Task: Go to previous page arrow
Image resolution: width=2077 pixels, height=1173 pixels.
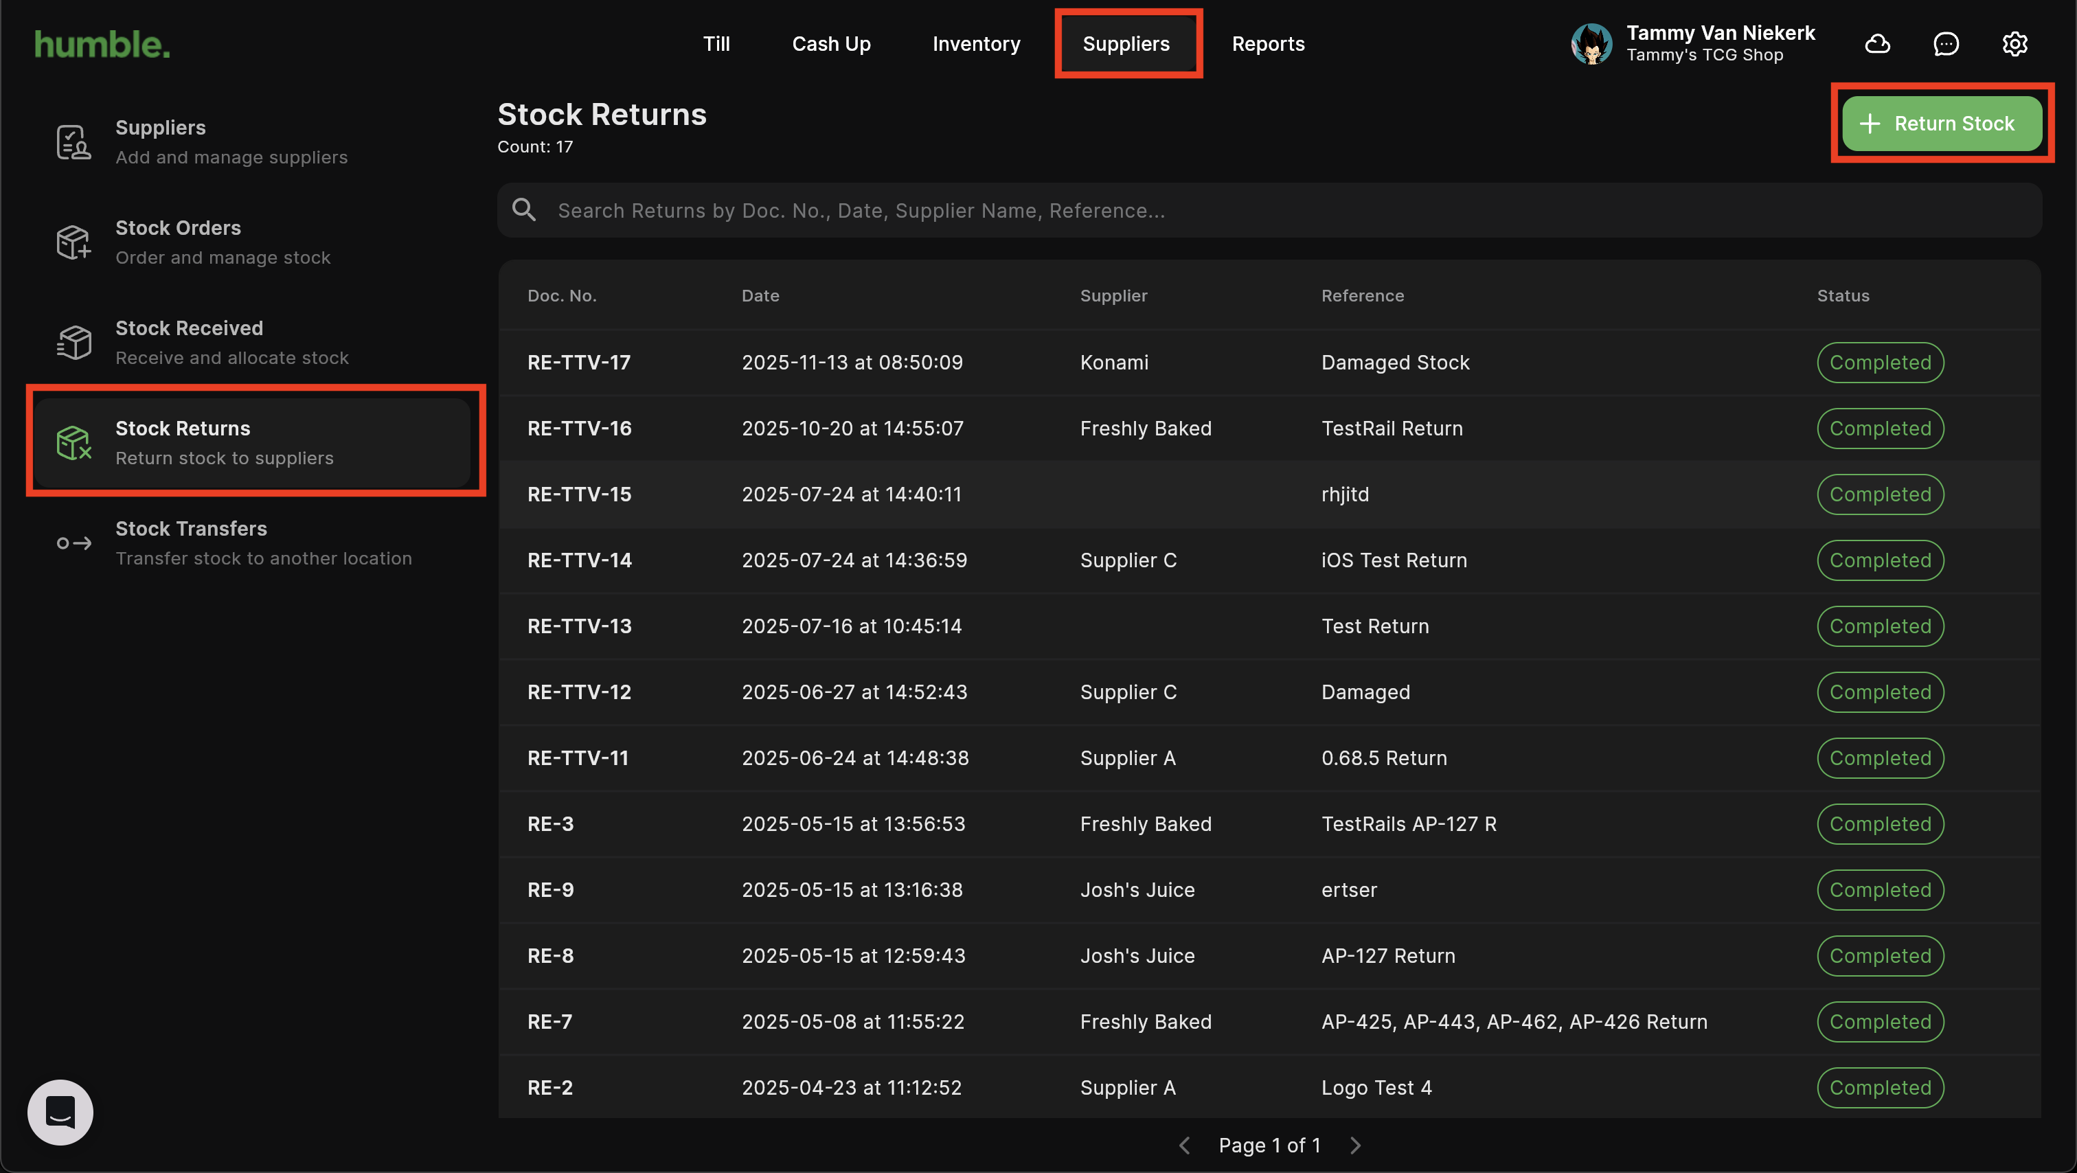Action: pyautogui.click(x=1184, y=1145)
